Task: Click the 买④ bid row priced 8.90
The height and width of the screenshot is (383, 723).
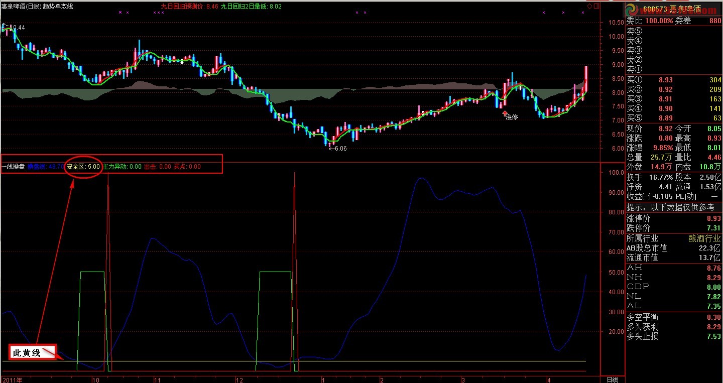Action: (674, 108)
